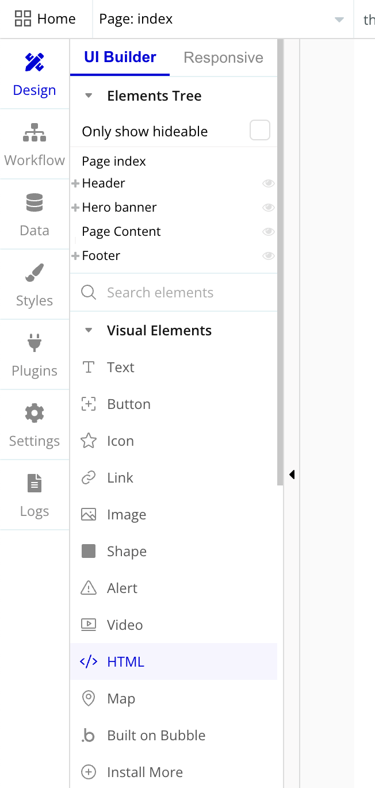
Task: Select the Map element tool
Action: (x=121, y=698)
